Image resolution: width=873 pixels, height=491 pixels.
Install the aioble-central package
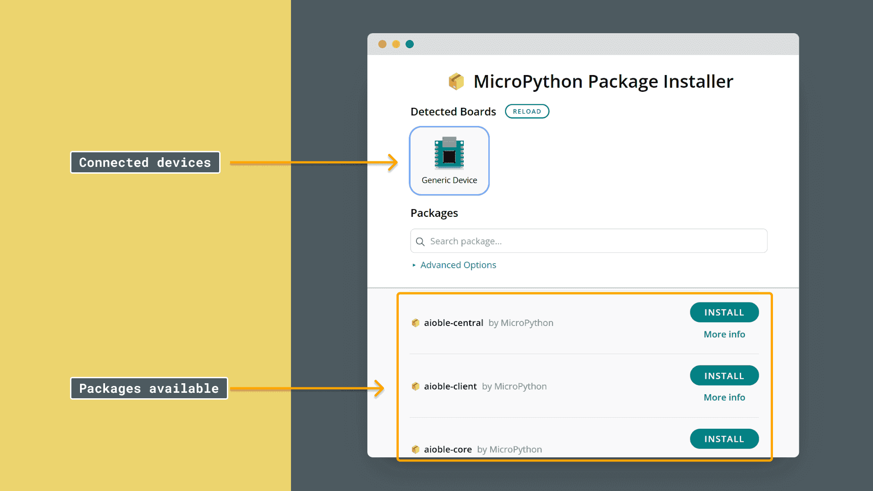(724, 312)
